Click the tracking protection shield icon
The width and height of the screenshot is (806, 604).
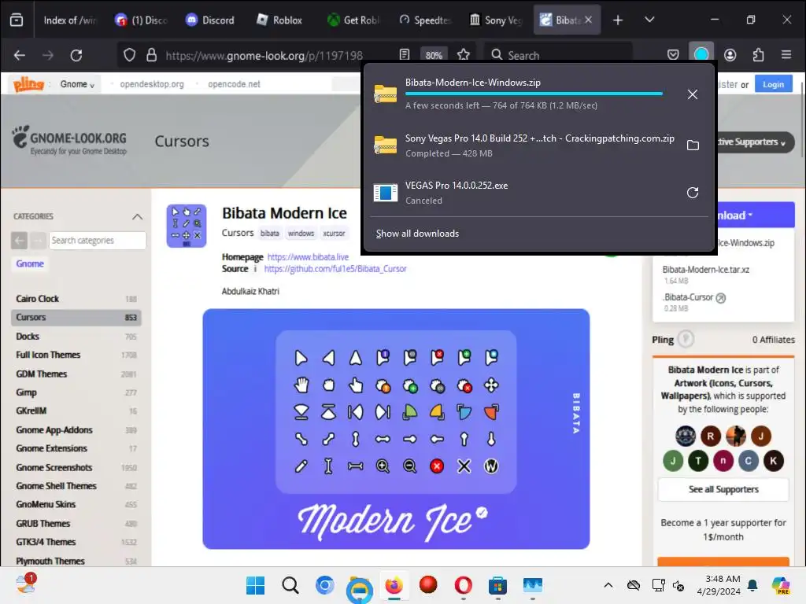tap(130, 55)
